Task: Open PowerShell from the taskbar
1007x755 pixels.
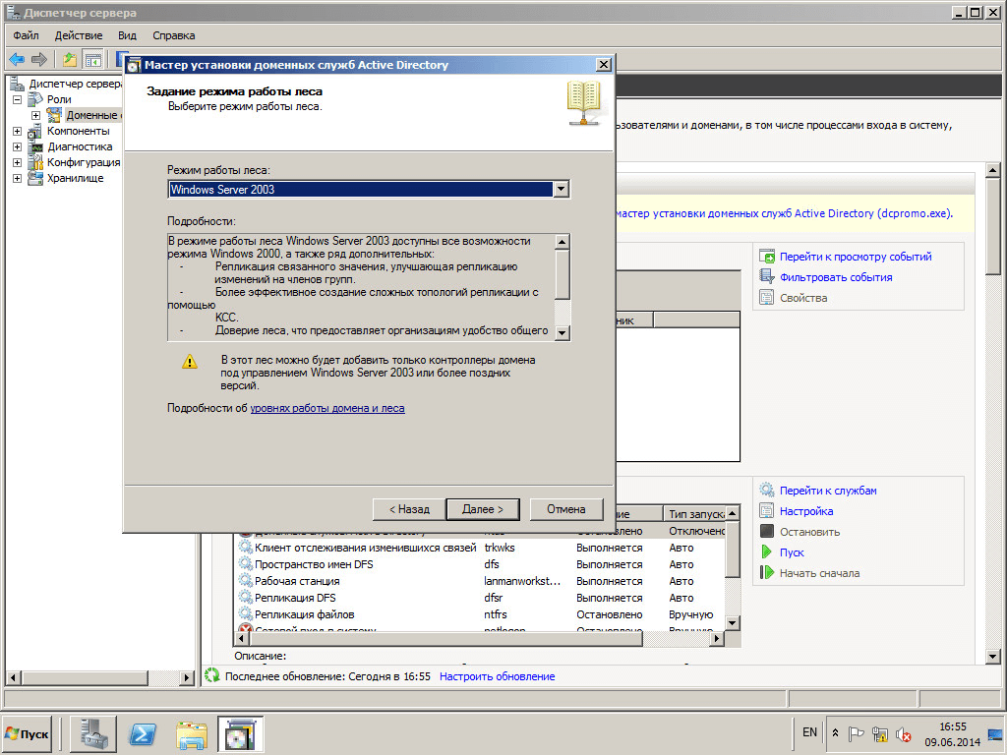Action: (147, 733)
